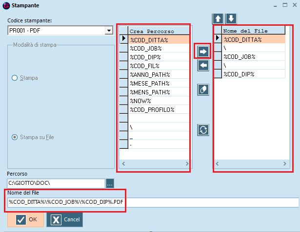Viewport: 300px width, 232px height.
Task: Select %COD_DITTA% in Nome del File list
Action: [254, 39]
